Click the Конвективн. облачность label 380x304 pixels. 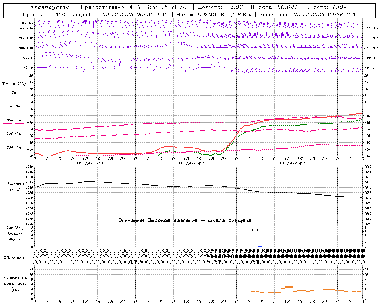15,281
